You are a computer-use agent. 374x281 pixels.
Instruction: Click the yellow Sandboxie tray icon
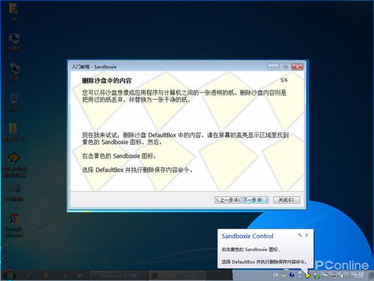coord(307,276)
